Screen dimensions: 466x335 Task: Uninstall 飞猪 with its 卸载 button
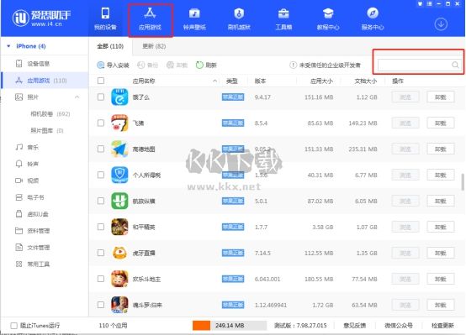click(x=441, y=123)
